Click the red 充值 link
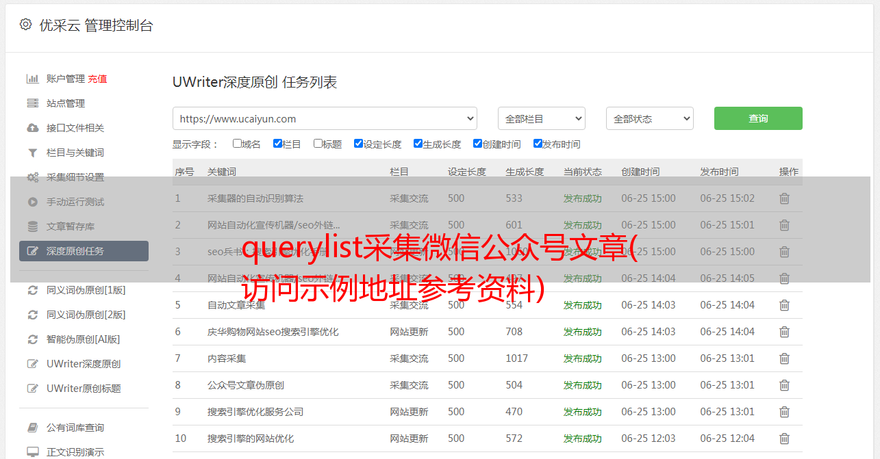The image size is (880, 459). (97, 79)
